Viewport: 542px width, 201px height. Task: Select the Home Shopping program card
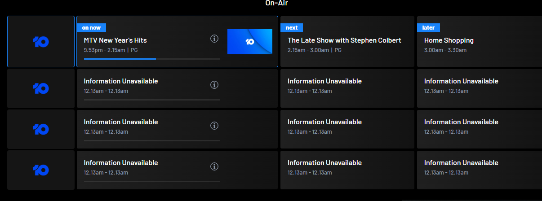coord(480,42)
